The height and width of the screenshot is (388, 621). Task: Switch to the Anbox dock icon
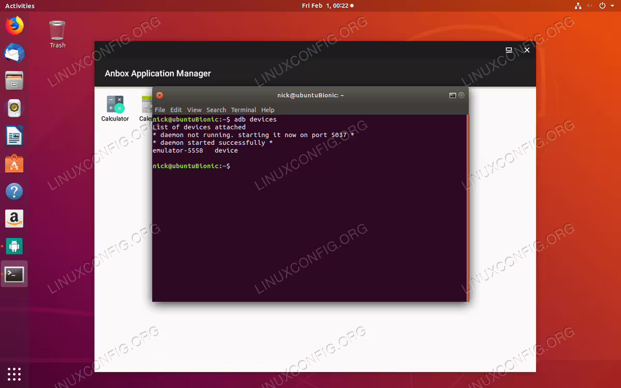click(x=14, y=247)
